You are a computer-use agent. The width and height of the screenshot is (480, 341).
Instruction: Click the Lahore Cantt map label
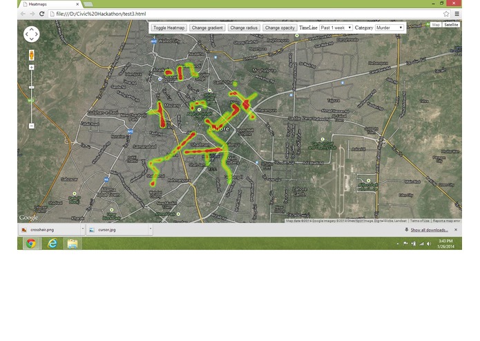[299, 191]
